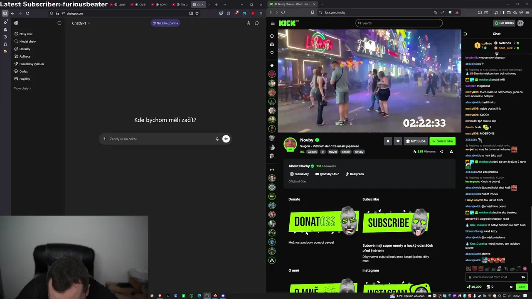This screenshot has height=299, width=532.
Task: Open Codex in ChatGPT sidebar
Action: coord(21,71)
